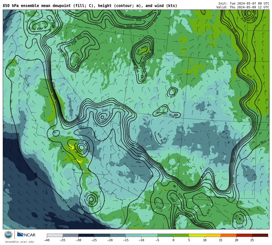Click the '-30' colorbar tick label

tap(78, 240)
